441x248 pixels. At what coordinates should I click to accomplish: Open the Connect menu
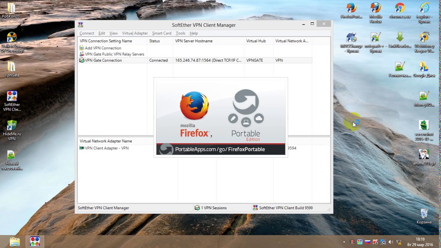click(x=86, y=33)
